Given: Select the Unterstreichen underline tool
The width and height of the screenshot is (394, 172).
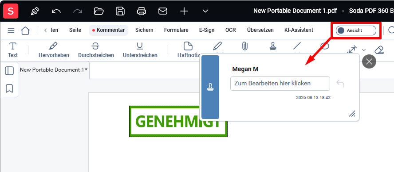Looking at the screenshot, I should click(x=140, y=50).
